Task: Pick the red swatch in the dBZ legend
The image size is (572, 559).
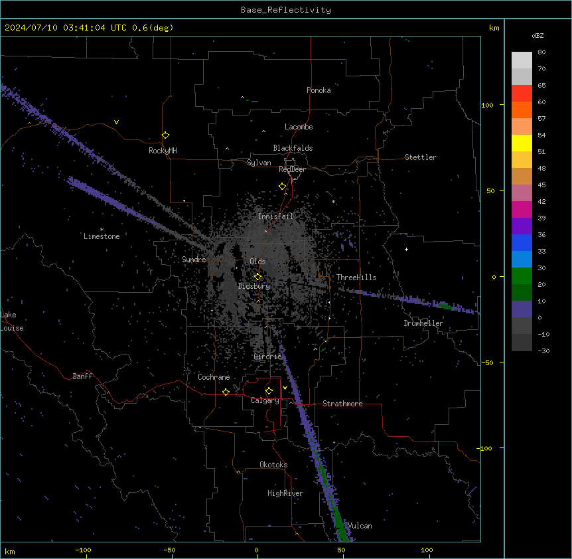Action: pos(522,93)
